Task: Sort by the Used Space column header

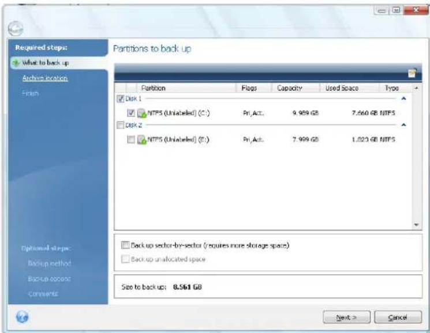Action: click(x=349, y=88)
